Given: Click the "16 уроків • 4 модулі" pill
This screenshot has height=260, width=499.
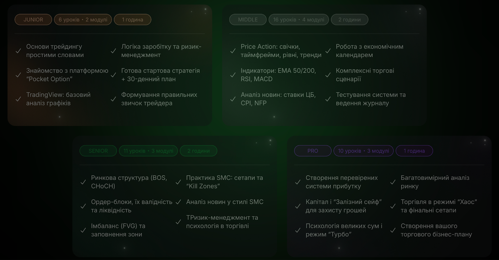Looking at the screenshot, I should 299,20.
